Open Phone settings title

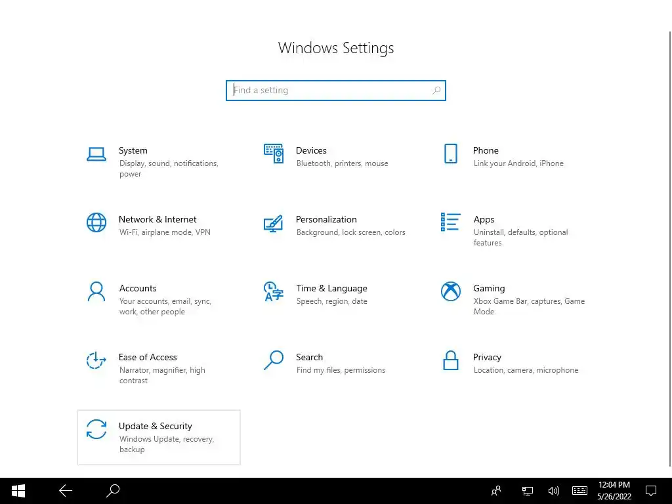[486, 150]
